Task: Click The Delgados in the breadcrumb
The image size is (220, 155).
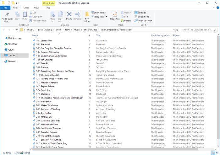Action: tap(91, 30)
